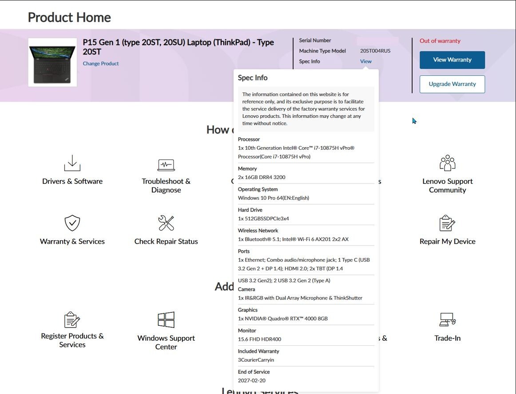Click the View link next to Spec Info

tap(365, 62)
